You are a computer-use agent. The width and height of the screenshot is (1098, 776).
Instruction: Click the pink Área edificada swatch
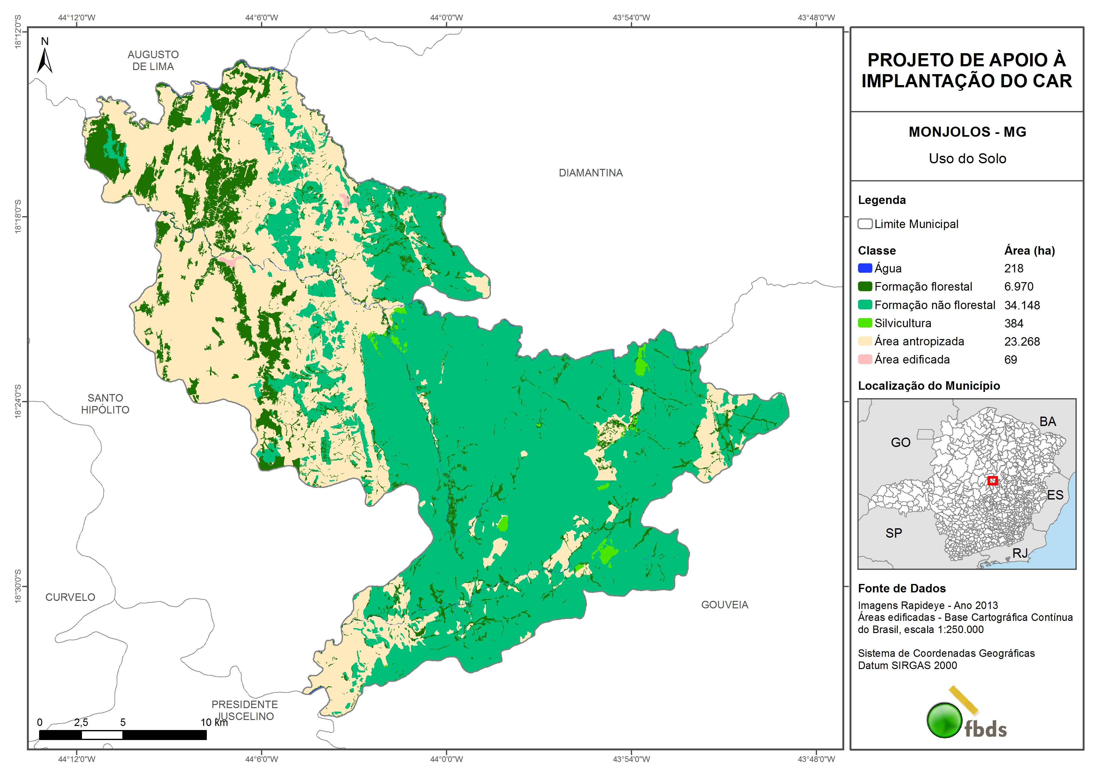pyautogui.click(x=865, y=359)
